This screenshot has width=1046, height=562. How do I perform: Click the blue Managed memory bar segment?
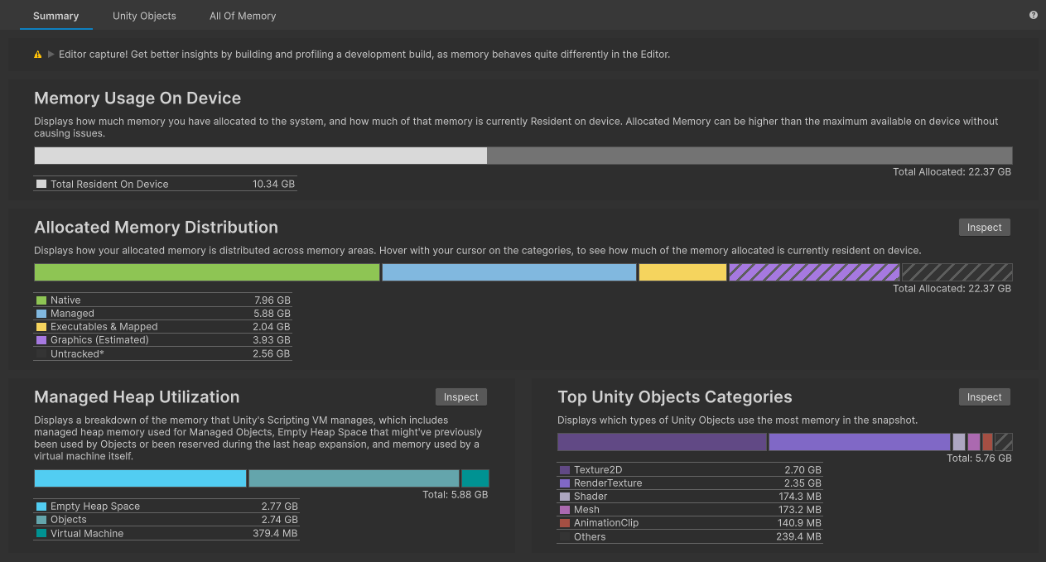[509, 272]
